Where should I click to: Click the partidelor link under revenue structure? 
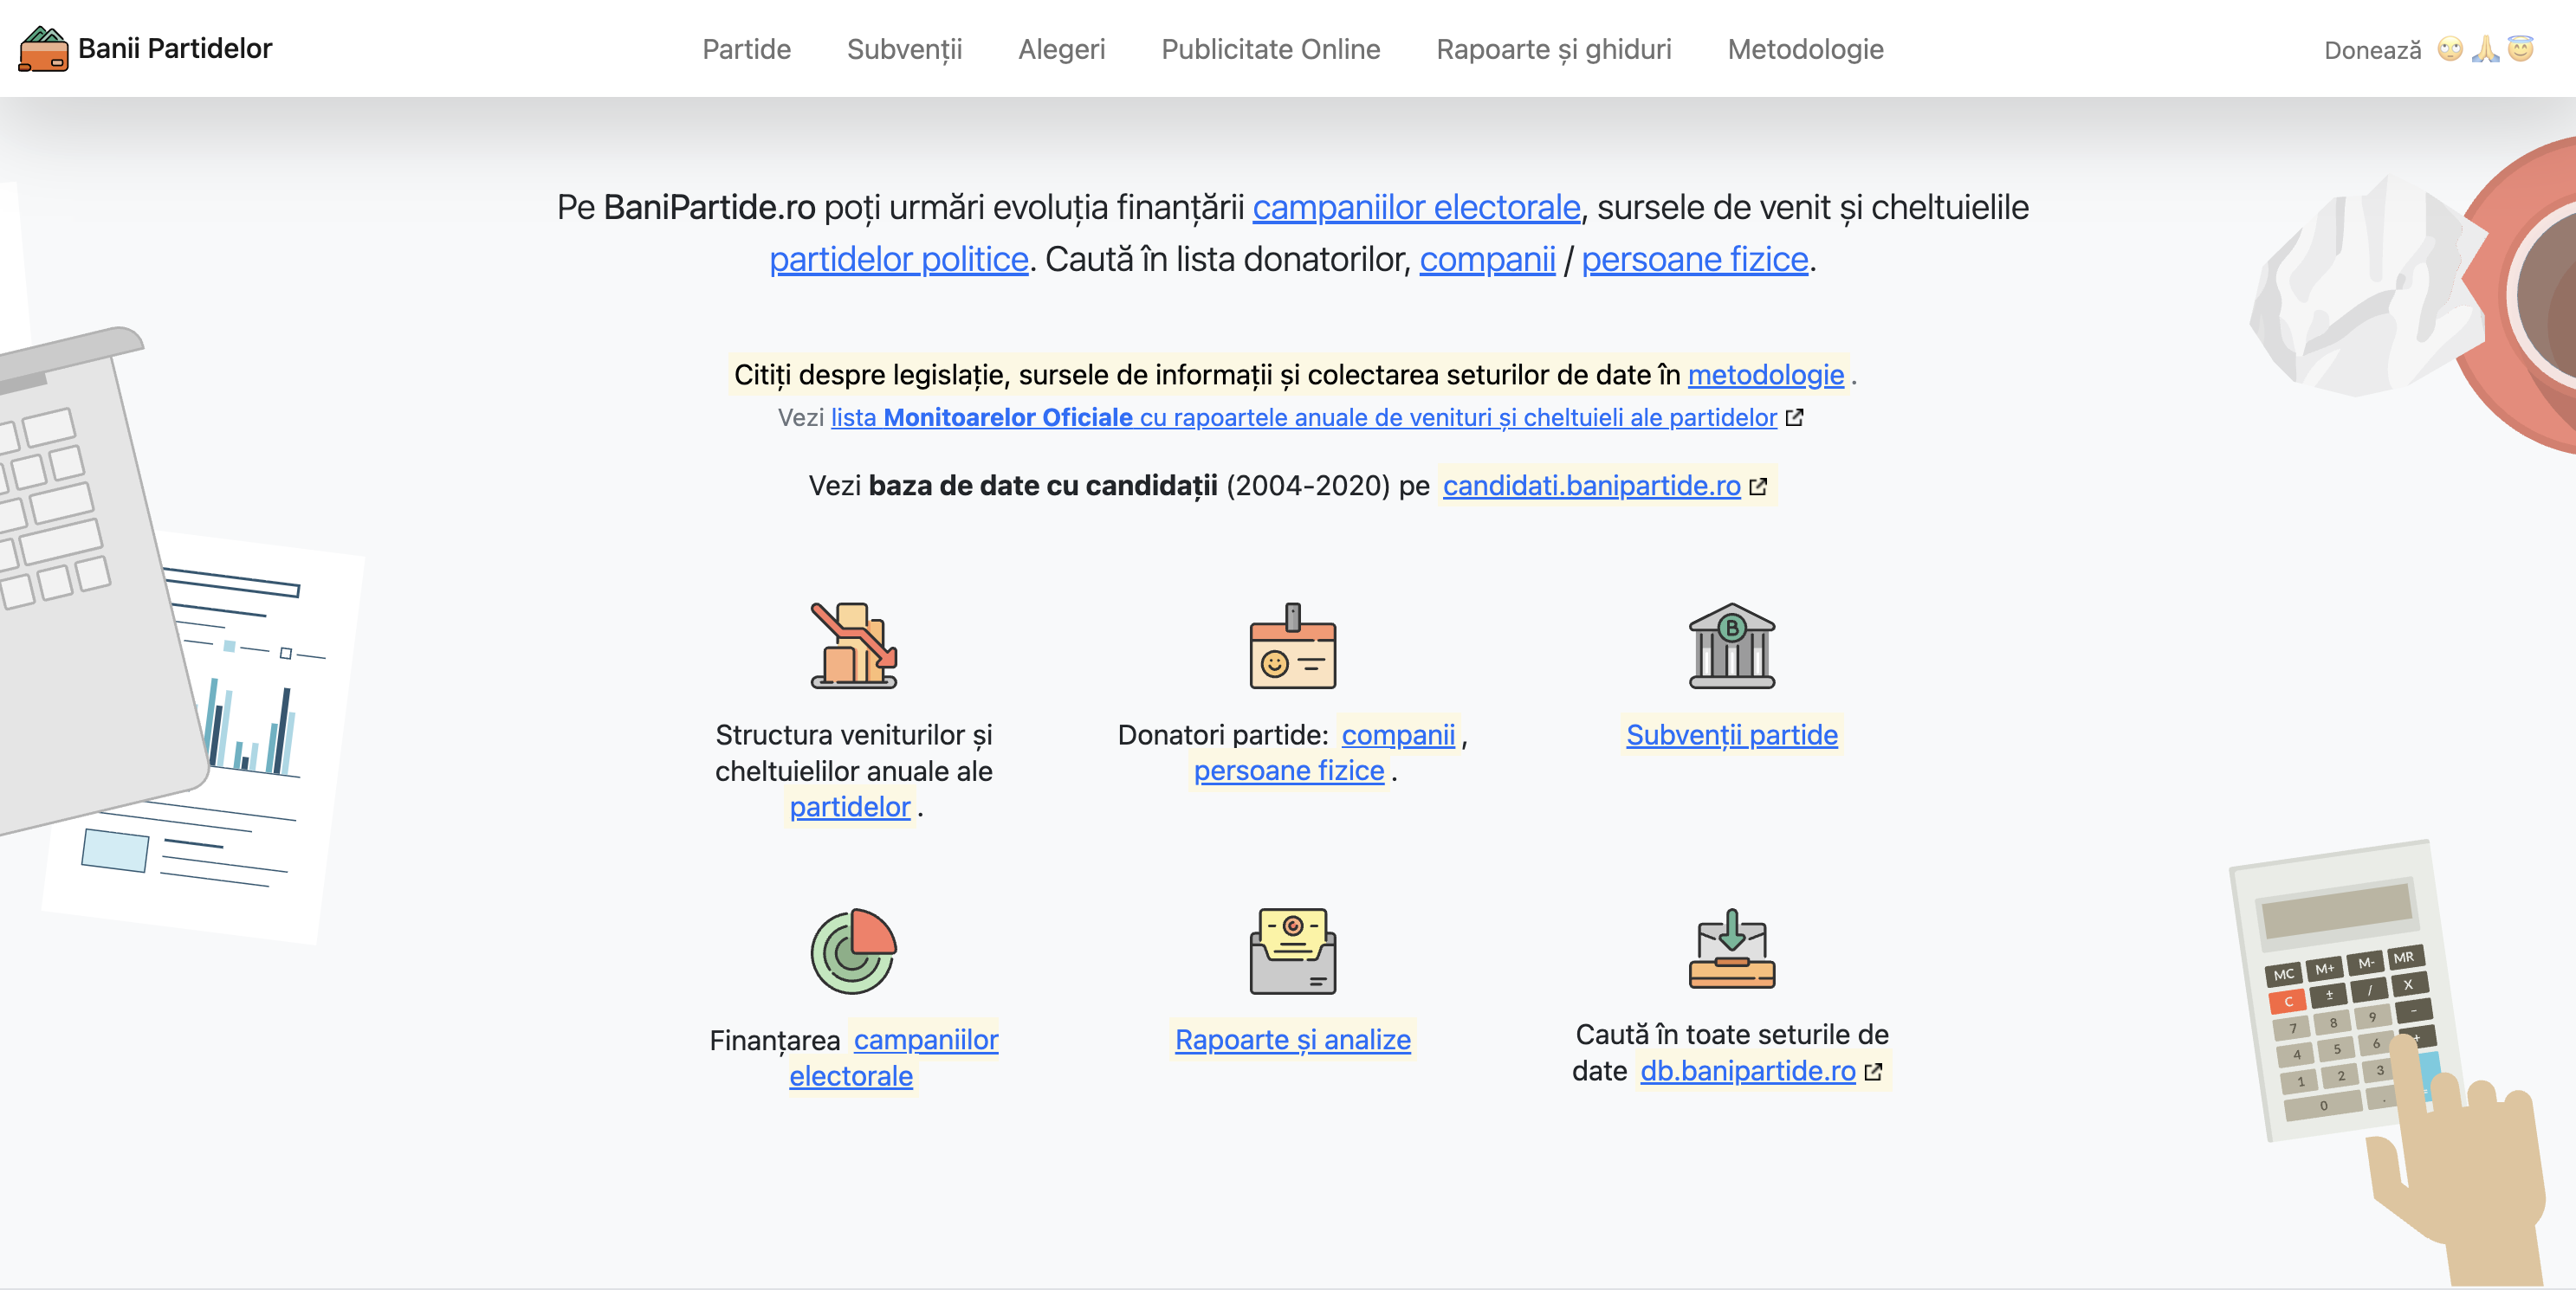tap(849, 808)
